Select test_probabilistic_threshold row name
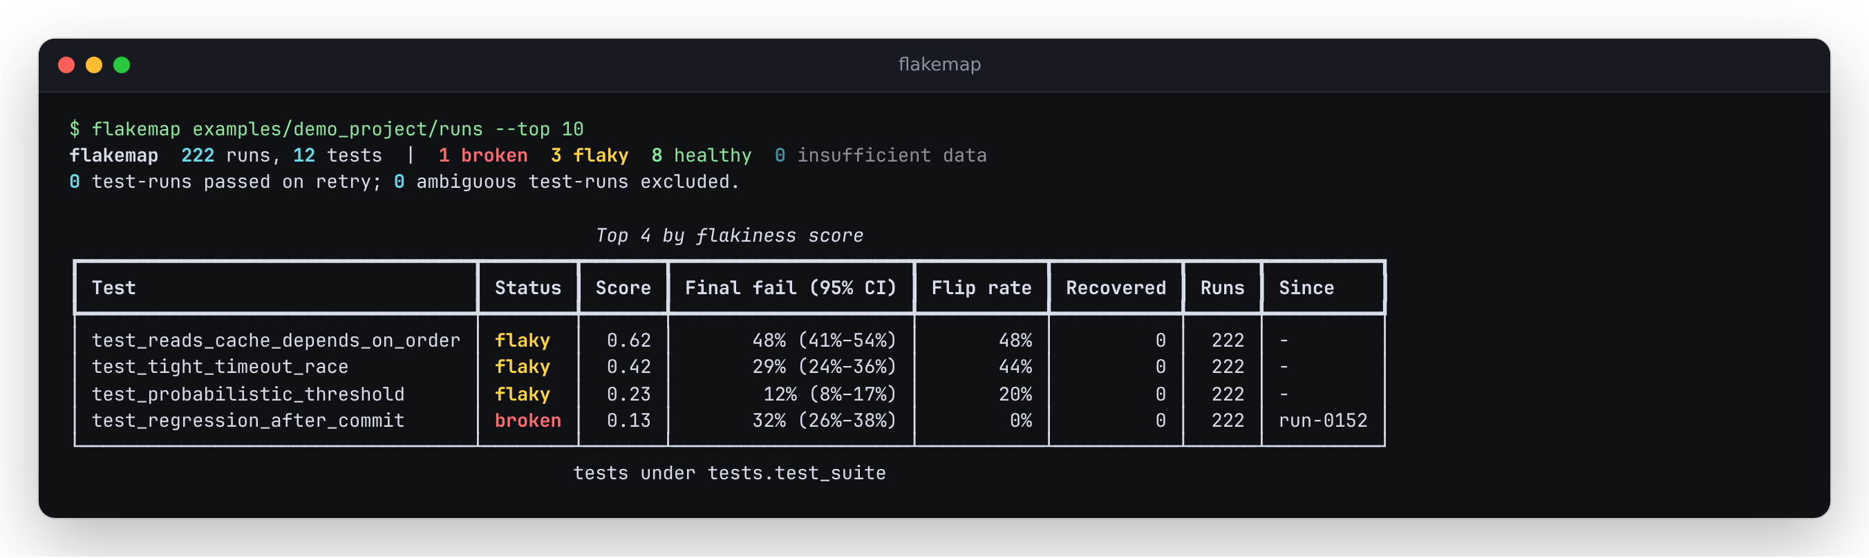The height and width of the screenshot is (558, 1869). tap(248, 394)
